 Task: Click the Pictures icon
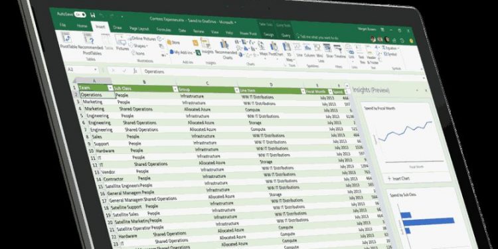[x=122, y=43]
